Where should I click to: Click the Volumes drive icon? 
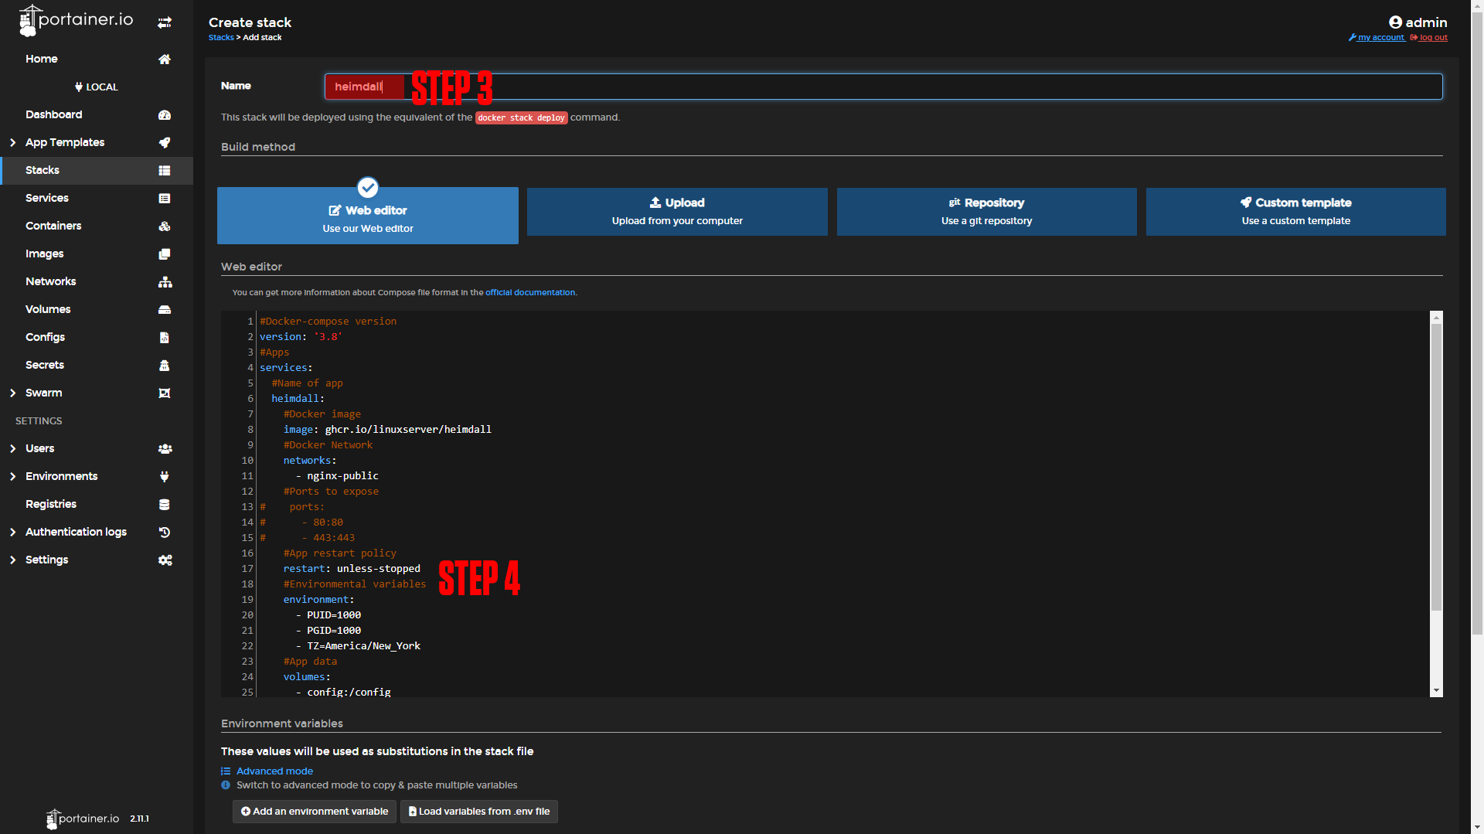(165, 310)
